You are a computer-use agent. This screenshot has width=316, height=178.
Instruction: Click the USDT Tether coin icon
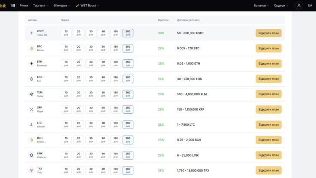tap(31, 33)
